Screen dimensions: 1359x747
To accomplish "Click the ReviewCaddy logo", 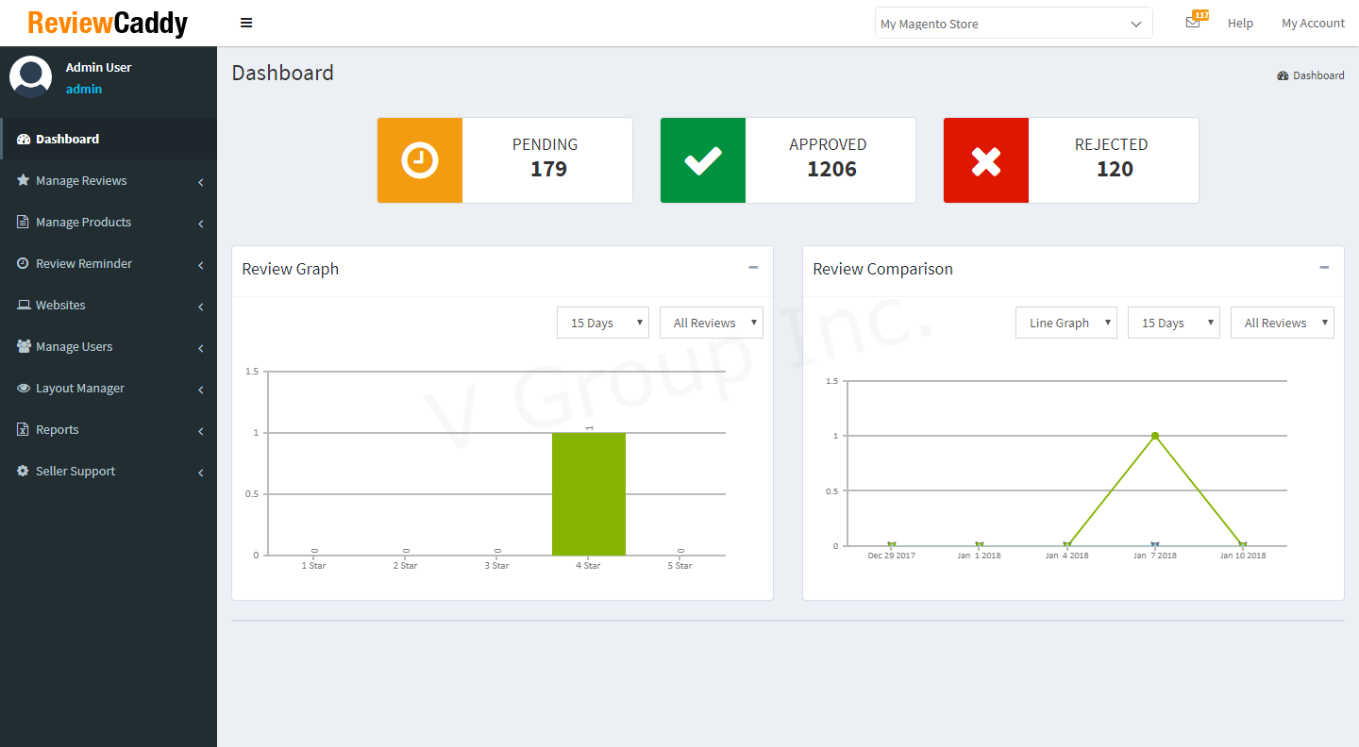I will (x=108, y=23).
